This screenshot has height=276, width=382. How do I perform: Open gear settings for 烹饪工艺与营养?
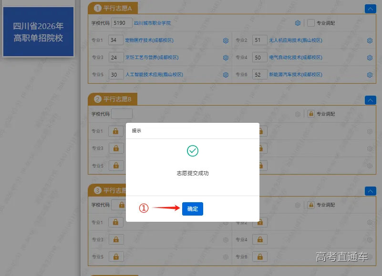pos(225,57)
